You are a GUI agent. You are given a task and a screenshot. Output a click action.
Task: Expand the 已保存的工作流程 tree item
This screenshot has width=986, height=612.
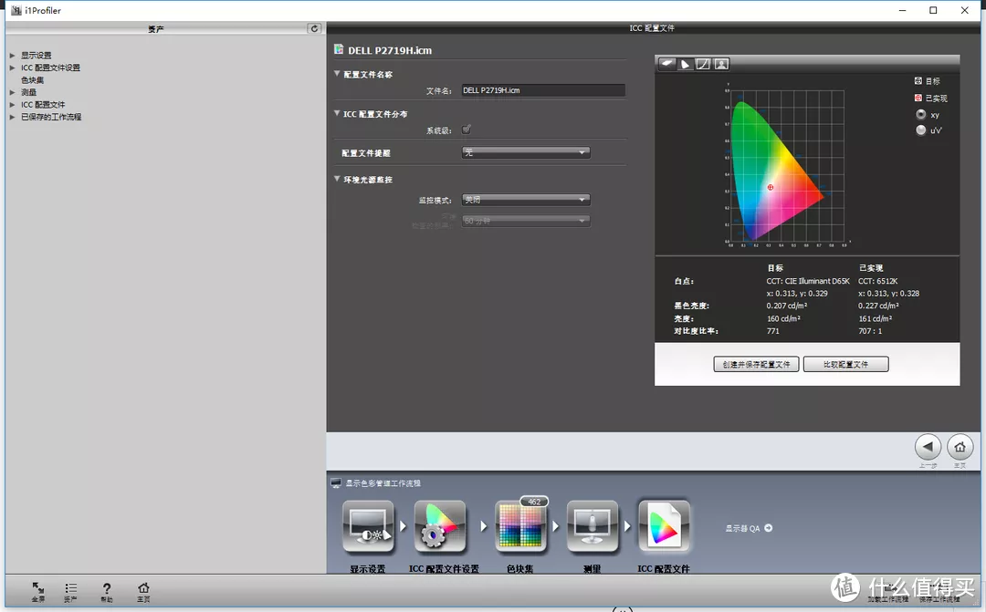(x=12, y=117)
